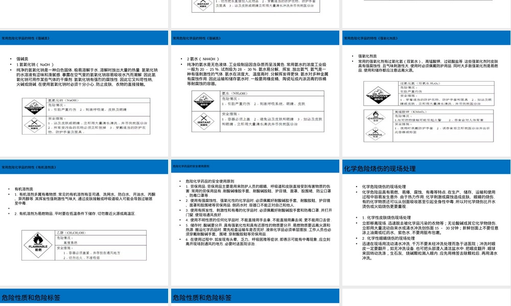Select the 氨水 NH4OH slide thumbnail
This screenshot has width=511, height=306.
pos(255,94)
